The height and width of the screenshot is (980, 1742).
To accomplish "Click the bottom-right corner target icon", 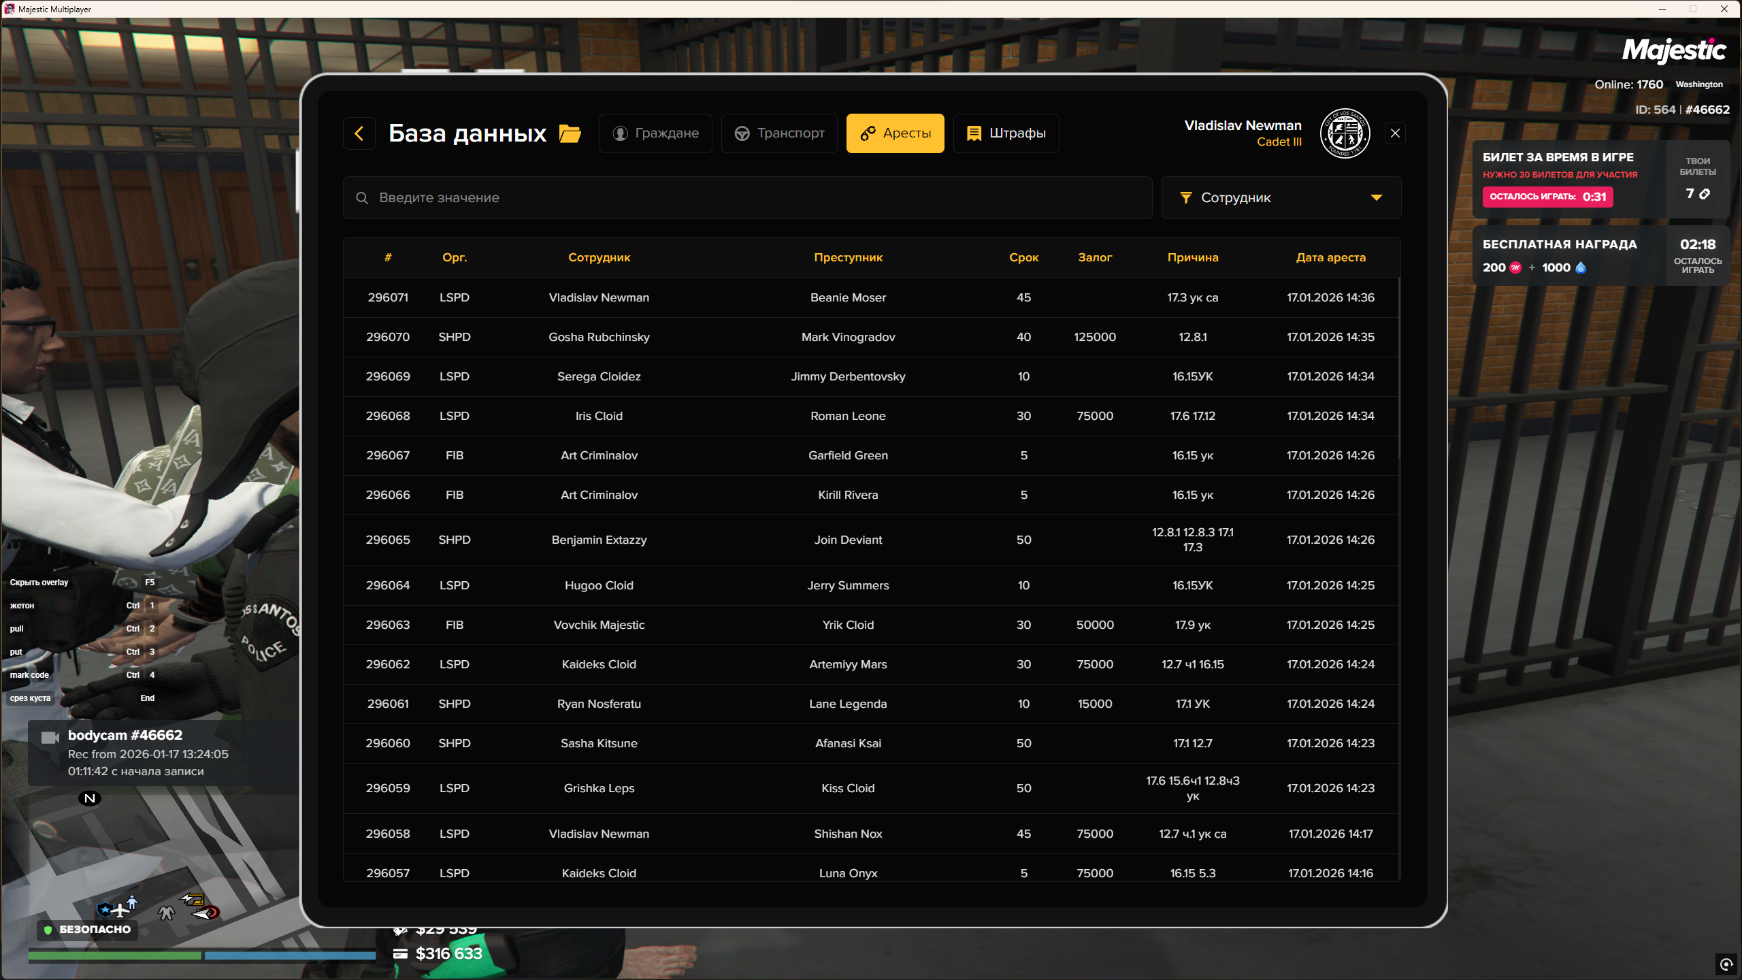I will point(1726,964).
